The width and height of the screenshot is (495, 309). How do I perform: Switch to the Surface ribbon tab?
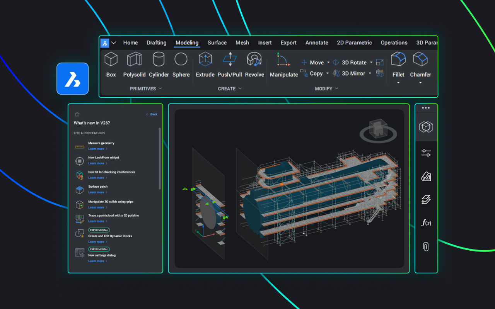coord(217,43)
